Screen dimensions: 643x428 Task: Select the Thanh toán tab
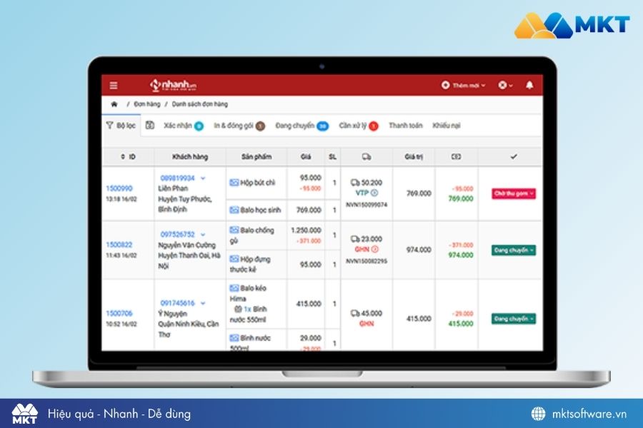(405, 126)
